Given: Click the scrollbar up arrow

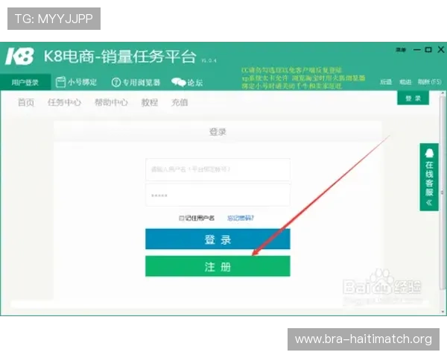Looking at the screenshot, I should tap(443, 93).
